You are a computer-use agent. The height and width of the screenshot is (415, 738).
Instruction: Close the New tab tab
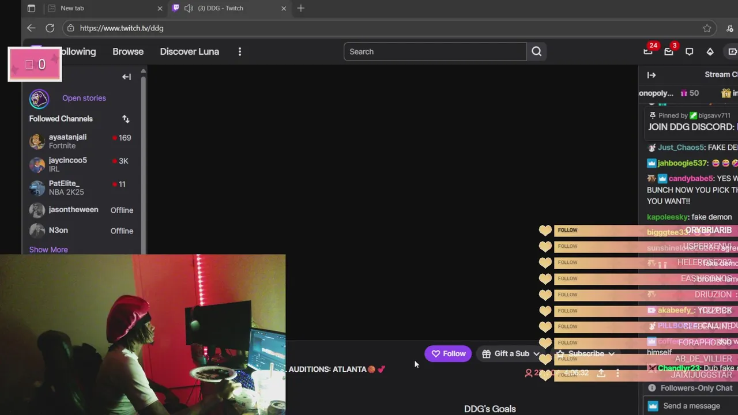click(160, 8)
